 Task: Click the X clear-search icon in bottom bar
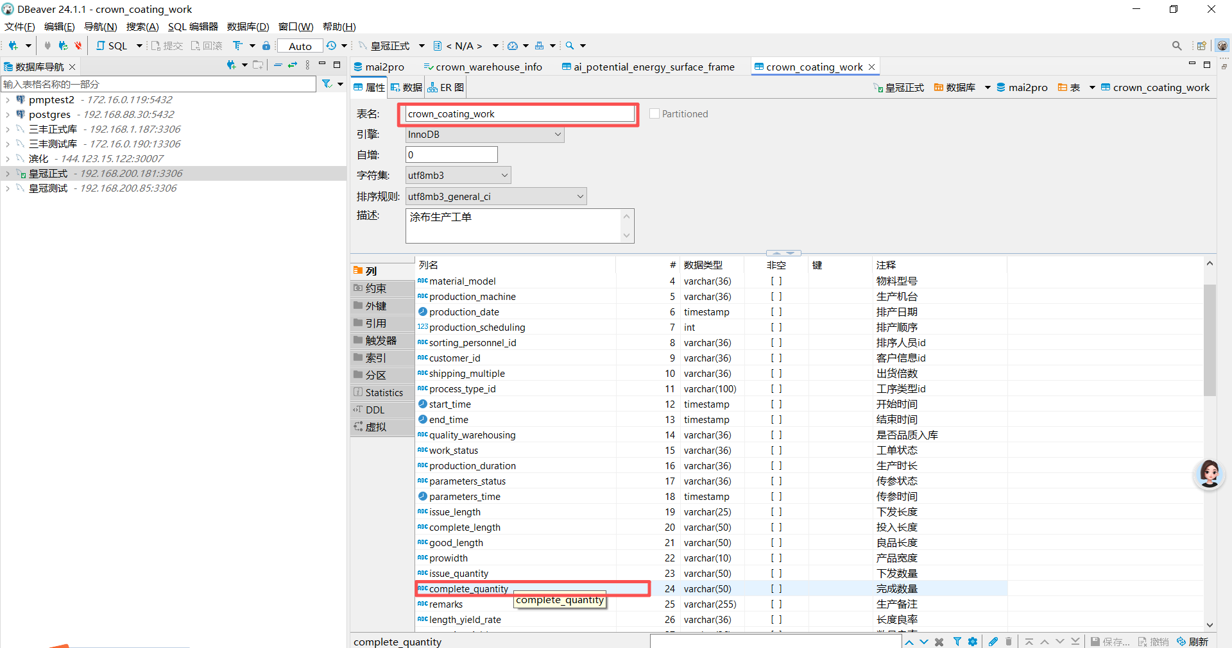point(939,642)
